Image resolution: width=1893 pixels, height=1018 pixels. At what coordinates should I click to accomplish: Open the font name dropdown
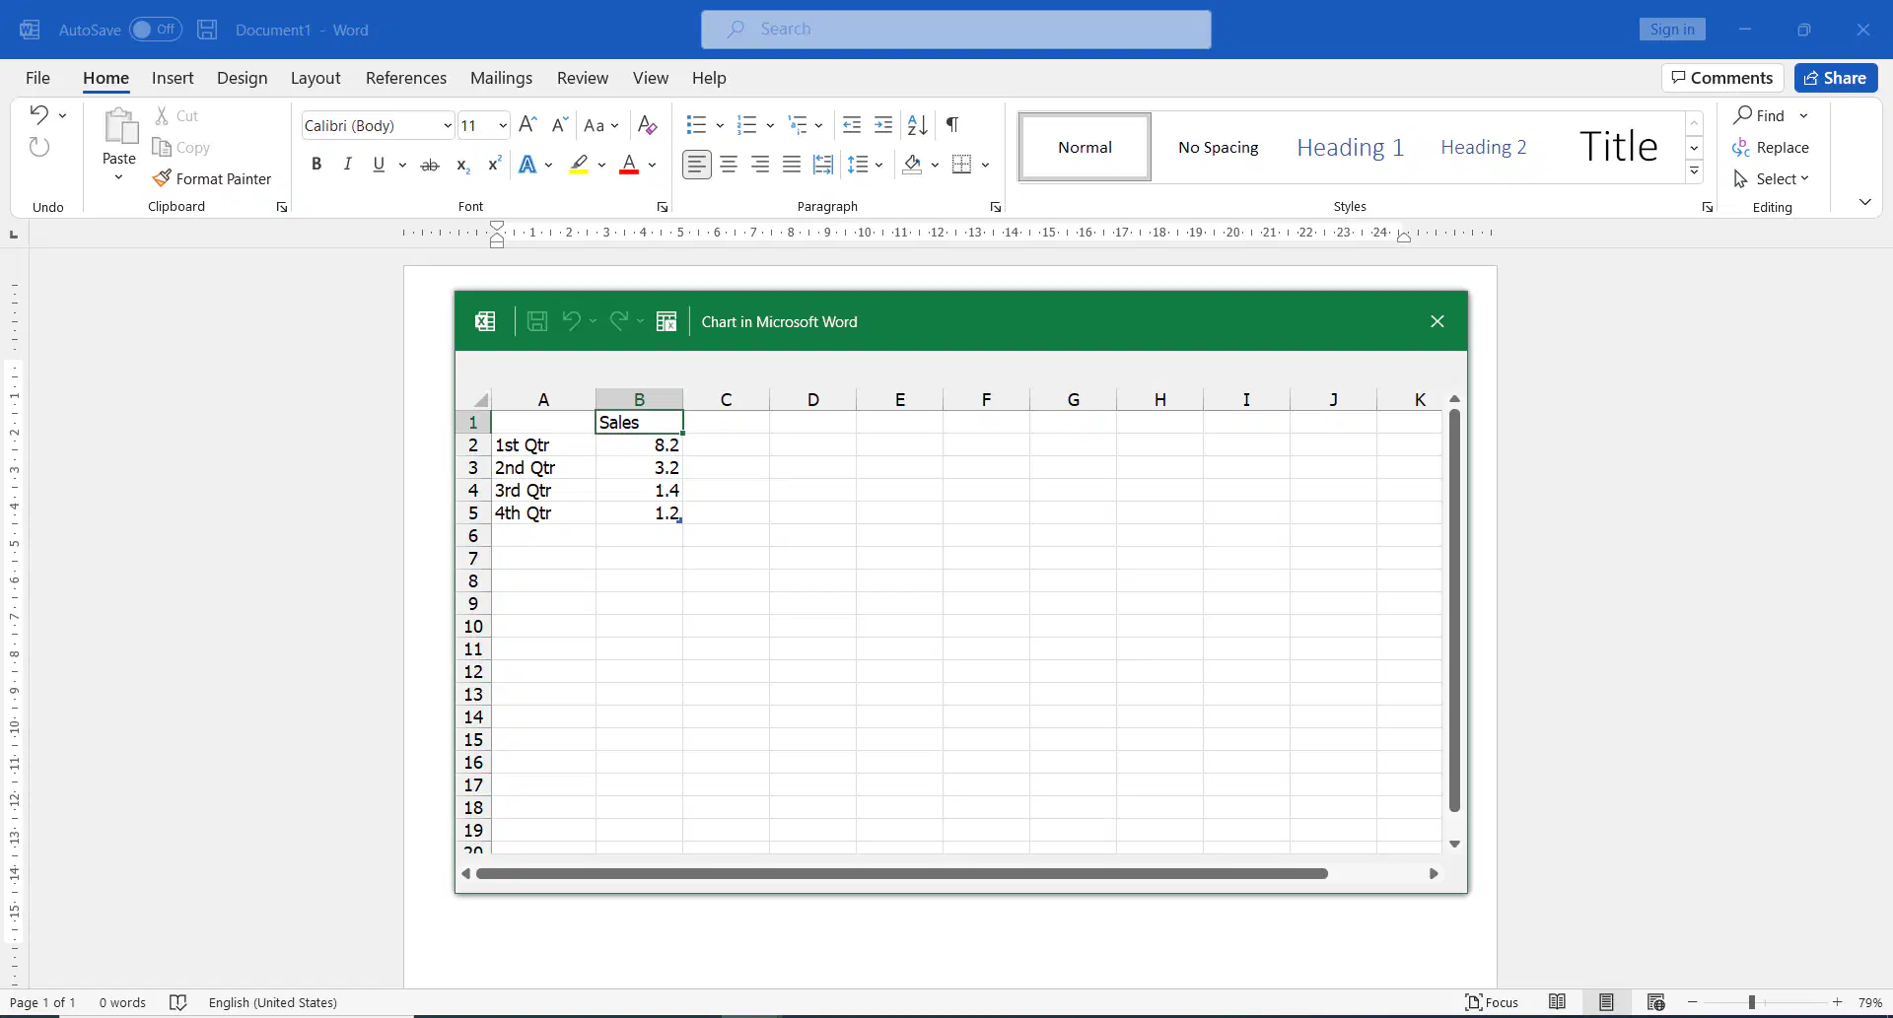pyautogui.click(x=448, y=125)
